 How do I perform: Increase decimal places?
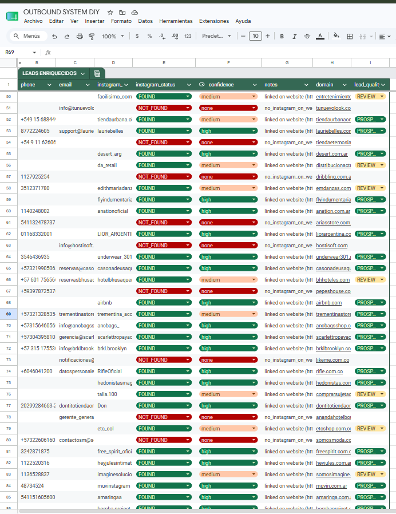(x=175, y=36)
